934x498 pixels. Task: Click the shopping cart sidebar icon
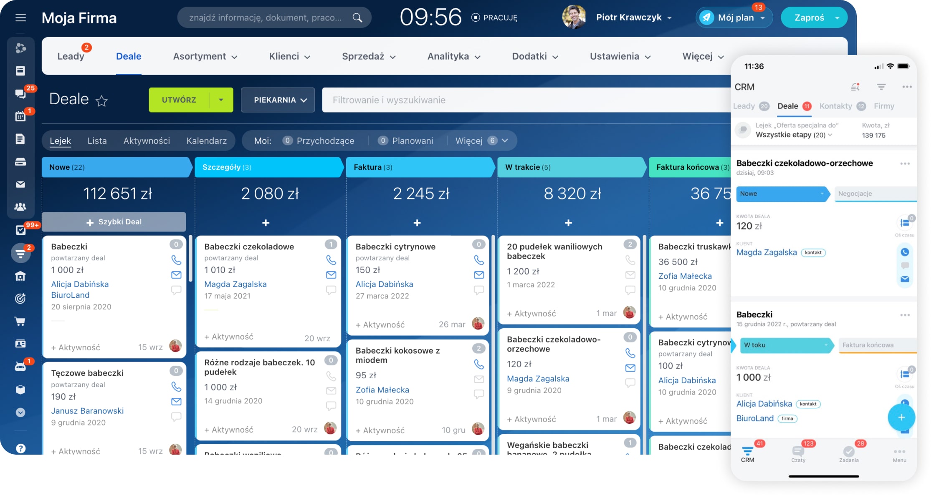(20, 321)
